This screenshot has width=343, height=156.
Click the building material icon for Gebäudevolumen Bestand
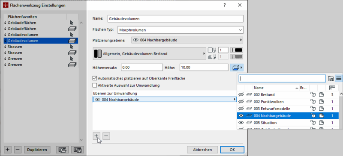coord(98,54)
